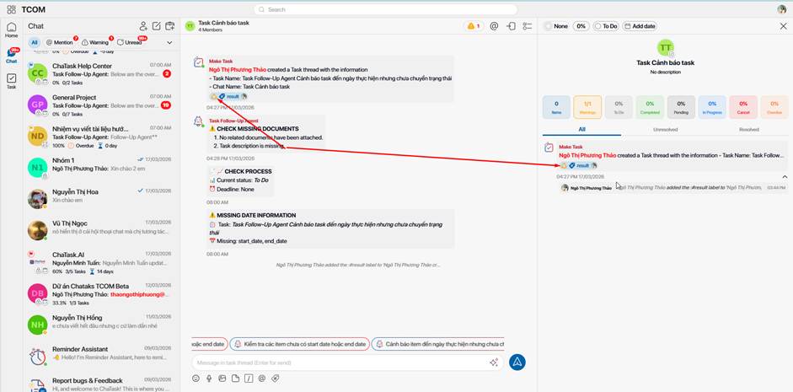Click the attach file icon

point(235,379)
